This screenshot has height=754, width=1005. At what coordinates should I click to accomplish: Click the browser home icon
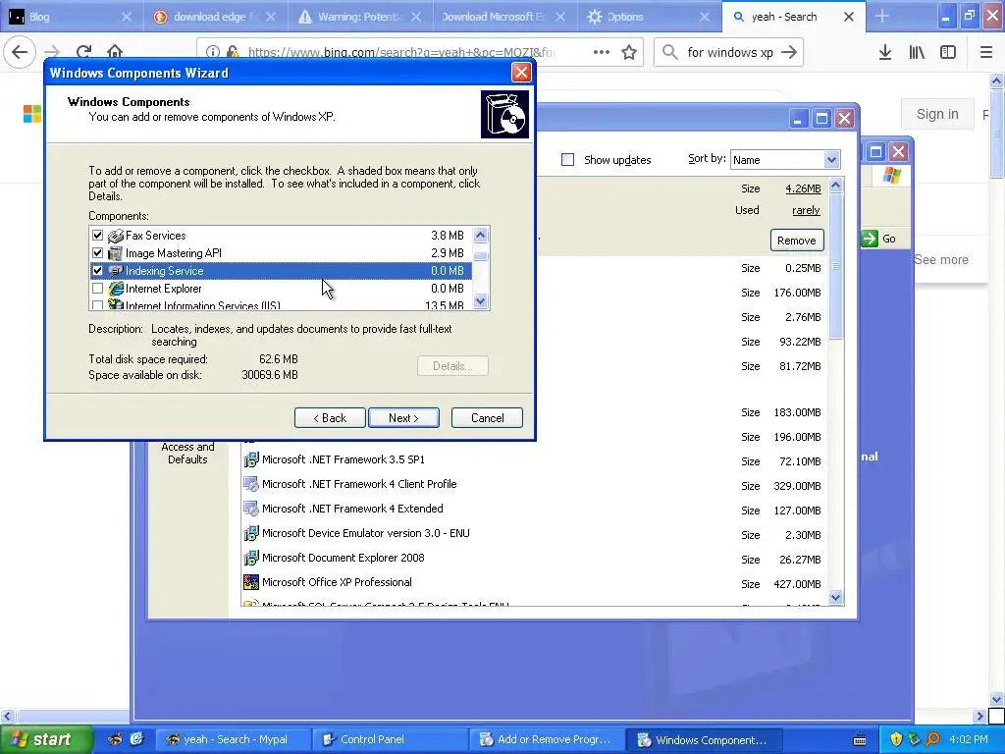tap(115, 52)
